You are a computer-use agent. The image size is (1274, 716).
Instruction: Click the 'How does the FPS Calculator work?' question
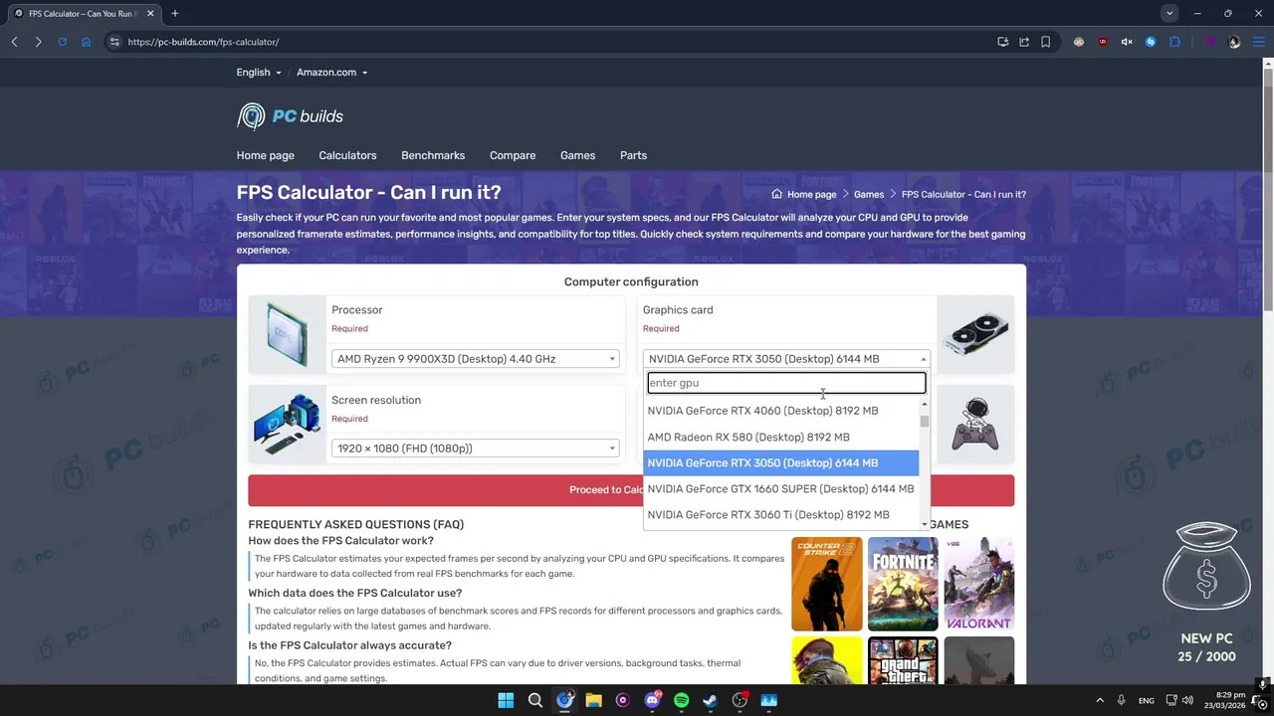click(x=341, y=541)
